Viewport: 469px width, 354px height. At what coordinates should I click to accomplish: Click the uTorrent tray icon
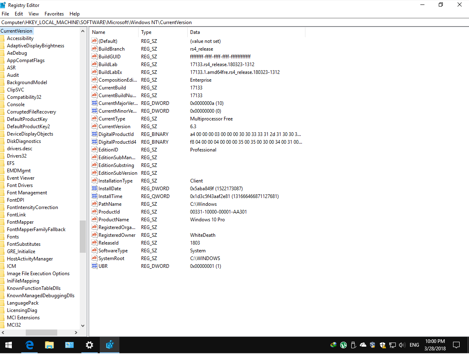pyautogui.click(x=343, y=345)
